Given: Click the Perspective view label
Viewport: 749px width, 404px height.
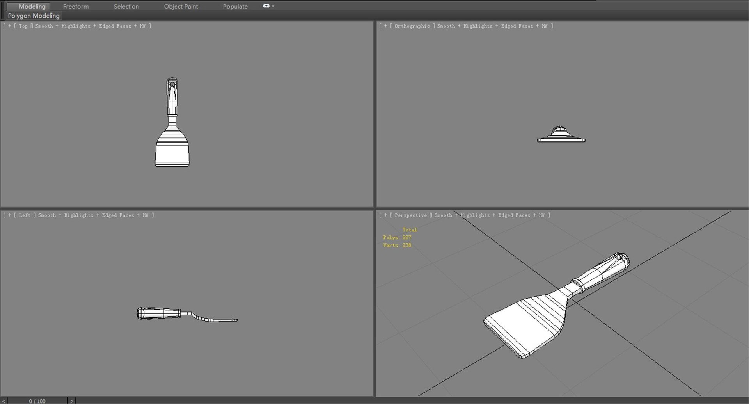Looking at the screenshot, I should pyautogui.click(x=410, y=215).
